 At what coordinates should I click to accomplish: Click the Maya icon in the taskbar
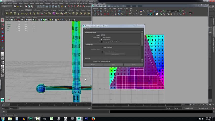[x=79, y=118]
